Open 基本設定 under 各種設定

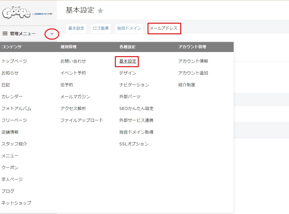pos(128,61)
